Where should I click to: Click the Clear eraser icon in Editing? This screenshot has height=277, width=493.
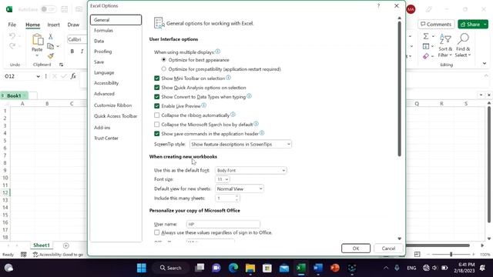click(426, 56)
